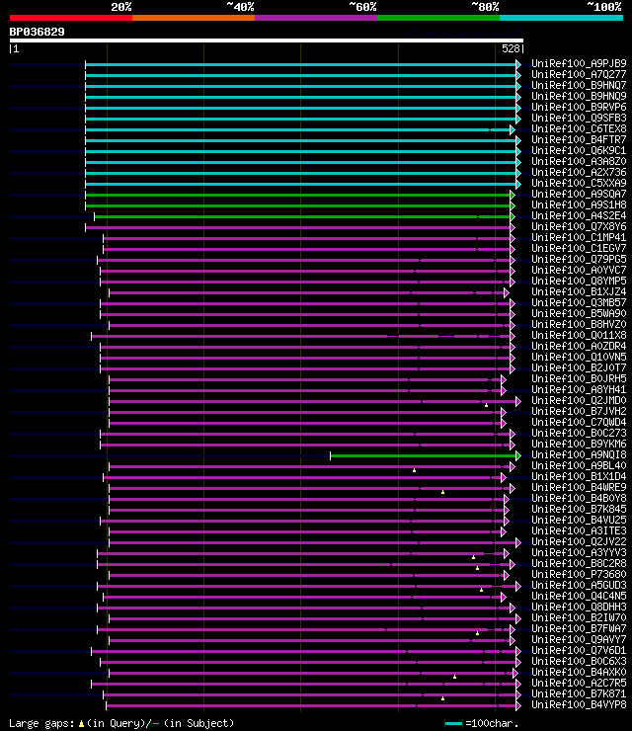
Task: Click the UniRef100_Q9SFB3 label
Action: [579, 118]
